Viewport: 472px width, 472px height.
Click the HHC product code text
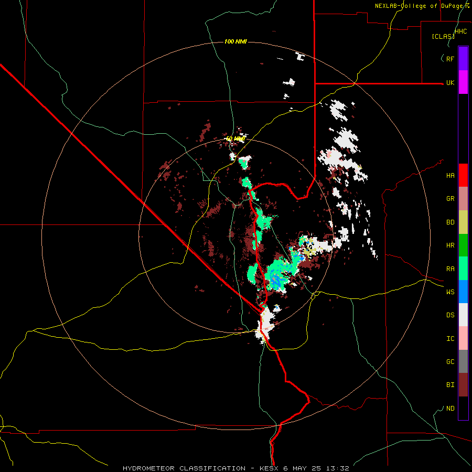click(x=461, y=31)
